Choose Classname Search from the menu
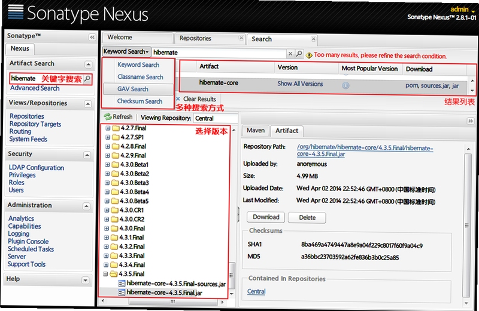Screen dimensions: 479x311 (x=140, y=77)
